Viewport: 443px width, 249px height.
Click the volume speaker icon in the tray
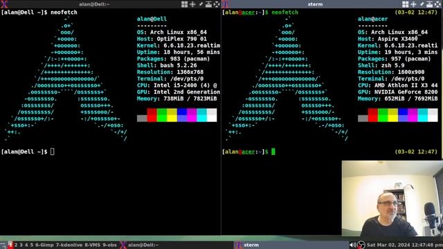click(x=352, y=245)
